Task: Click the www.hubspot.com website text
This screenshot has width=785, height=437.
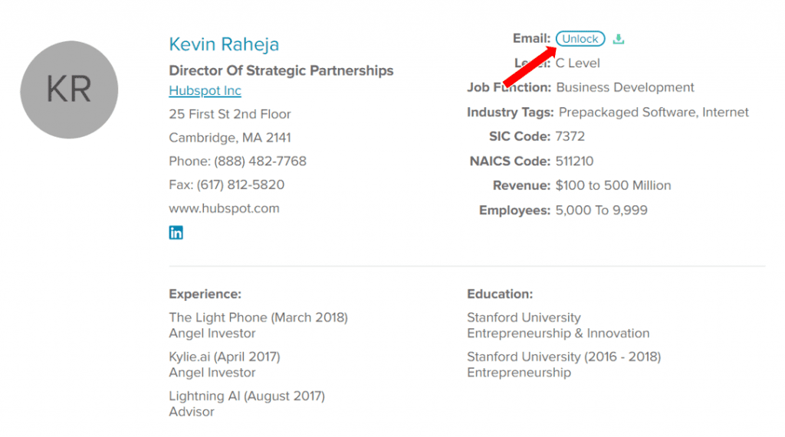Action: (224, 208)
